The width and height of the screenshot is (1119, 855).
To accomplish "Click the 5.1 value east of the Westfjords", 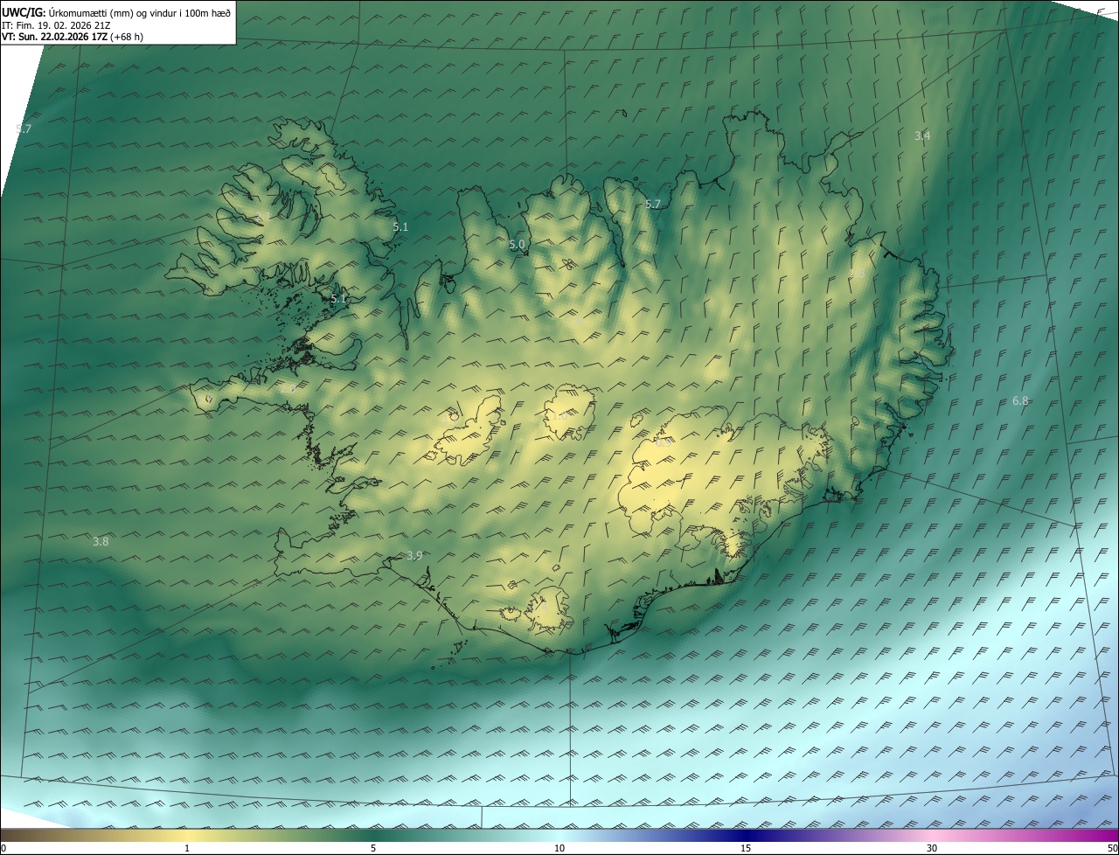I will pyautogui.click(x=400, y=226).
